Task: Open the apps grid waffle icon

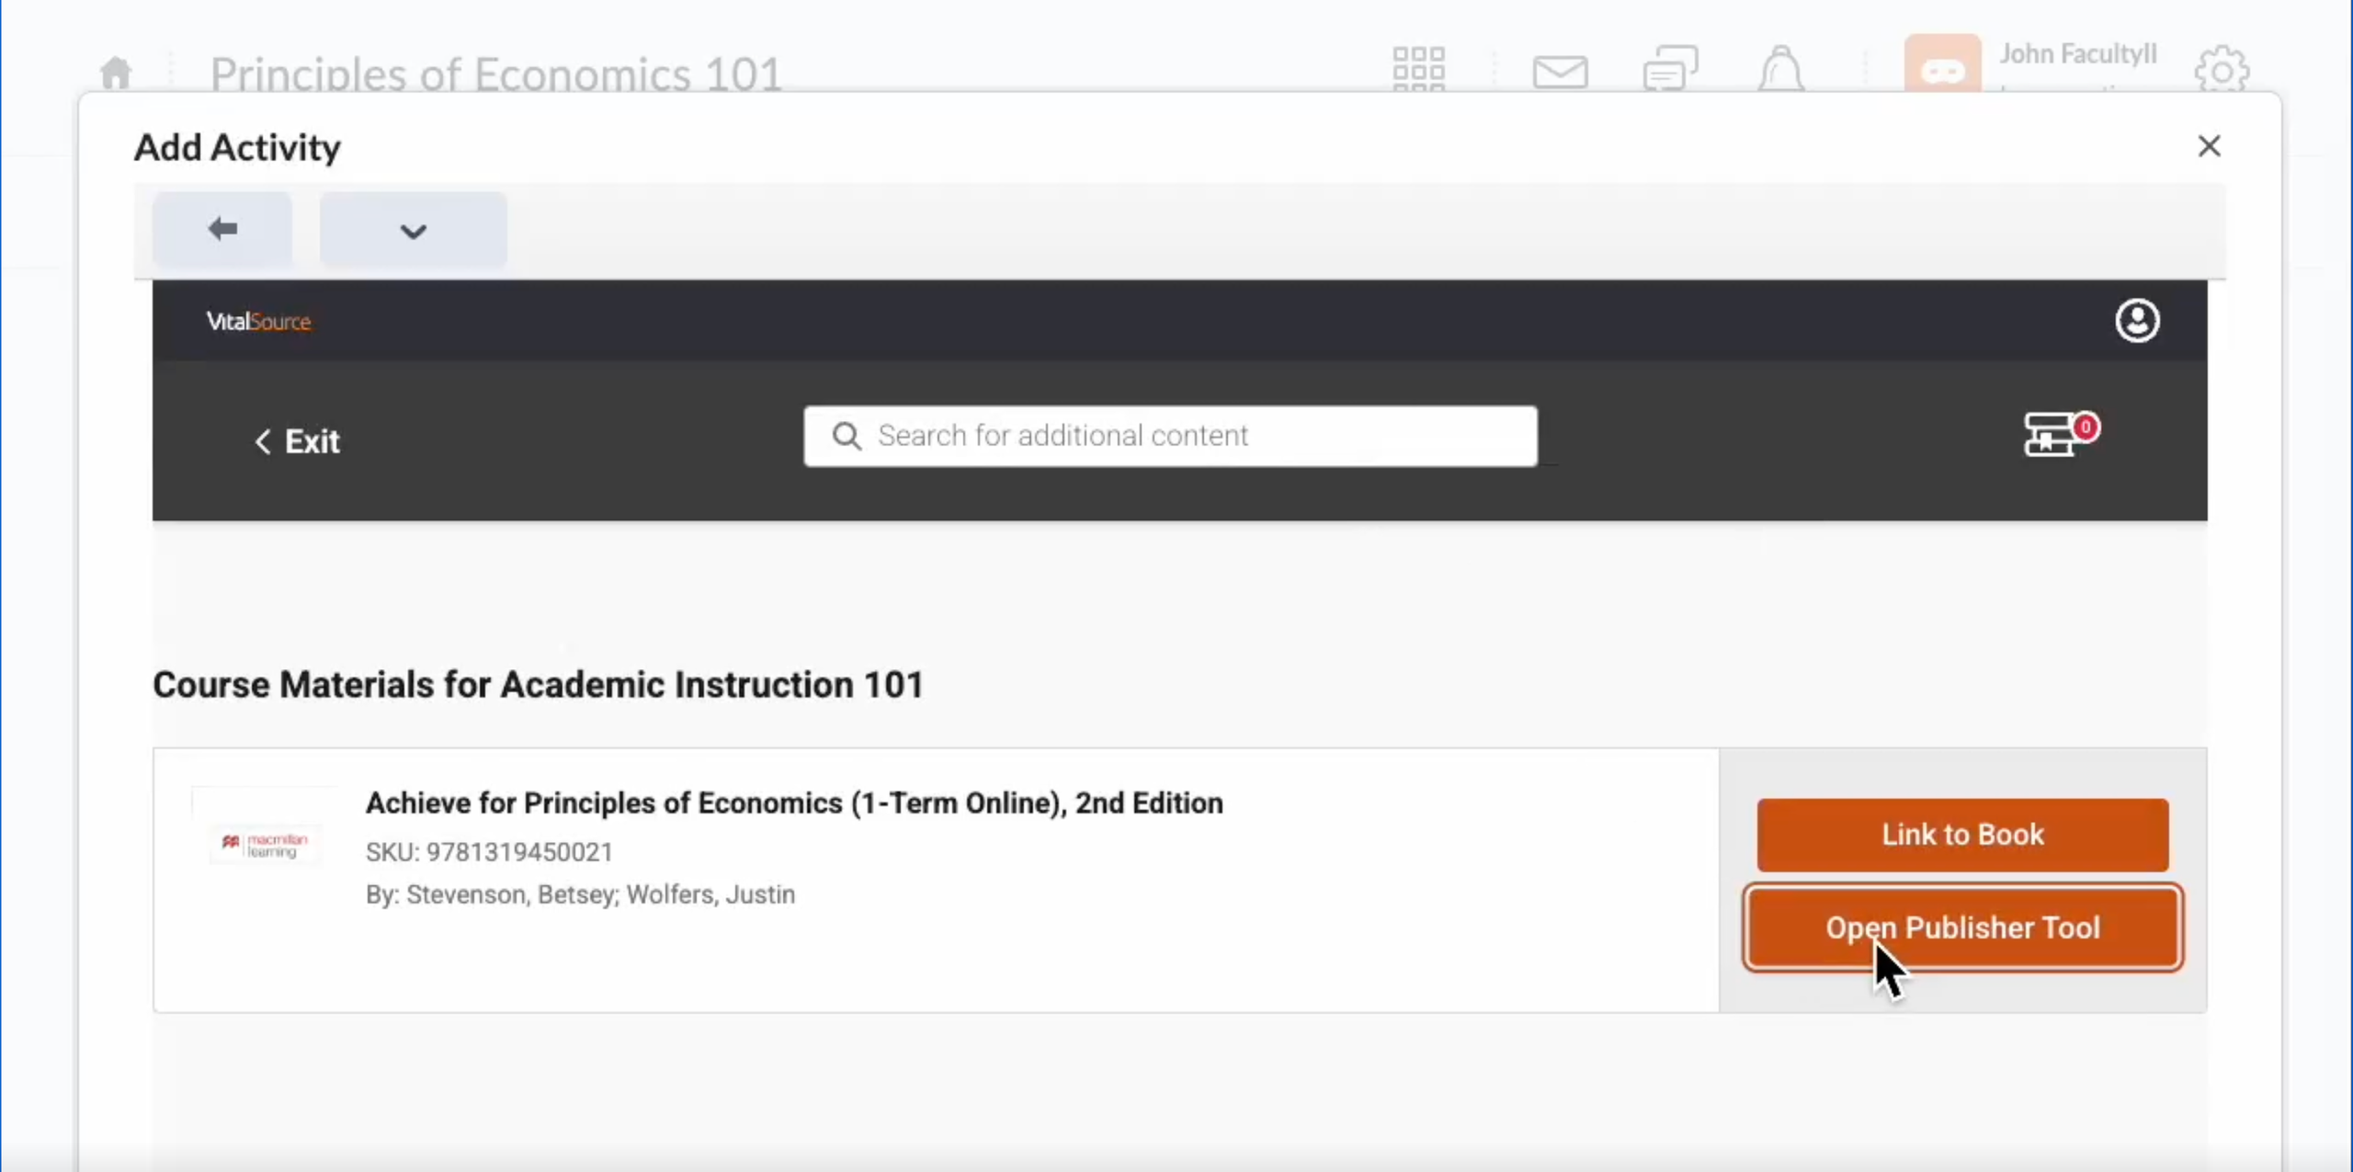Action: pos(1418,70)
